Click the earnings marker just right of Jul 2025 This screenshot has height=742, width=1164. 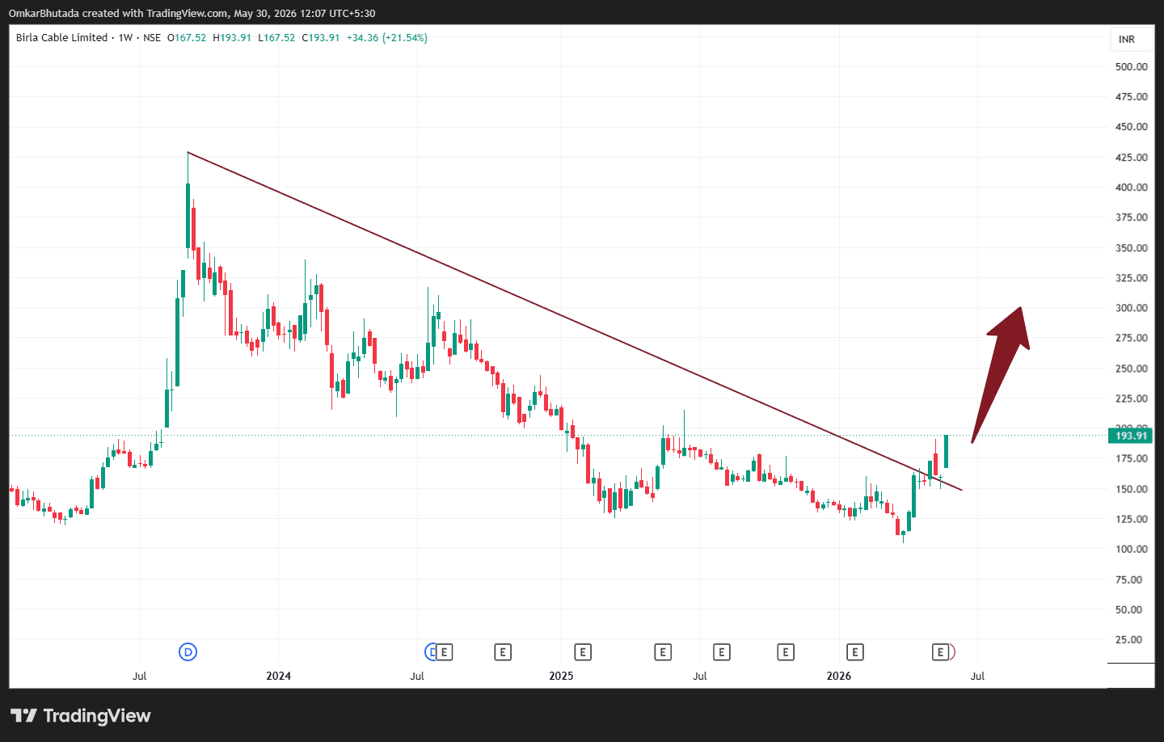tap(722, 652)
